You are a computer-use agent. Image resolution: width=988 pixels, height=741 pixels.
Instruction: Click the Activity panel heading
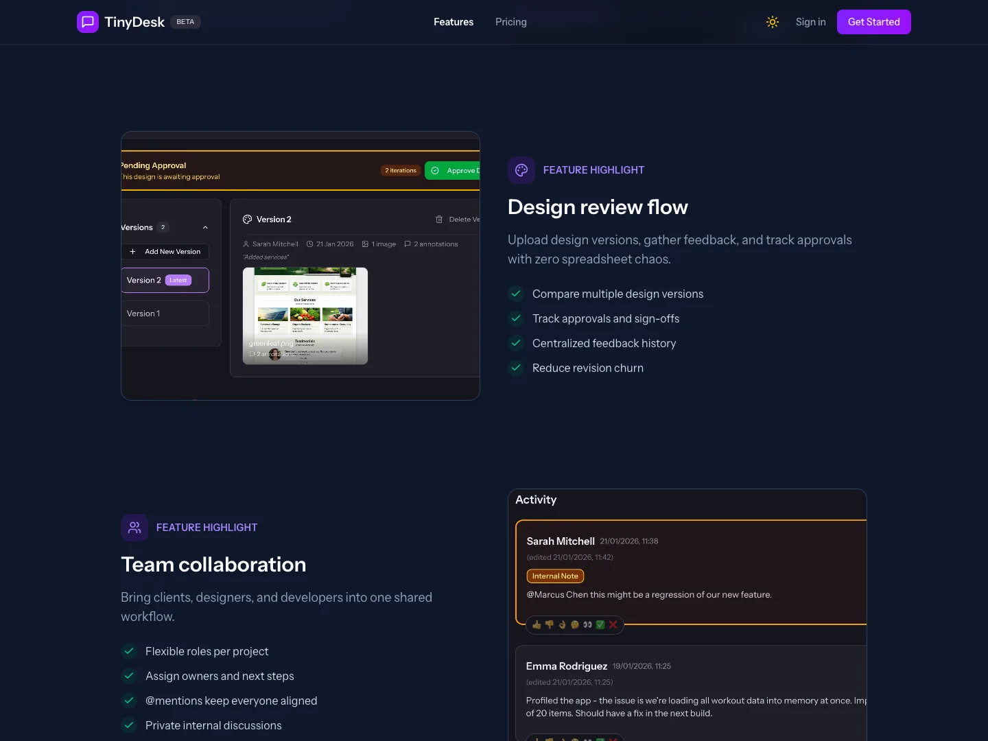[536, 500]
